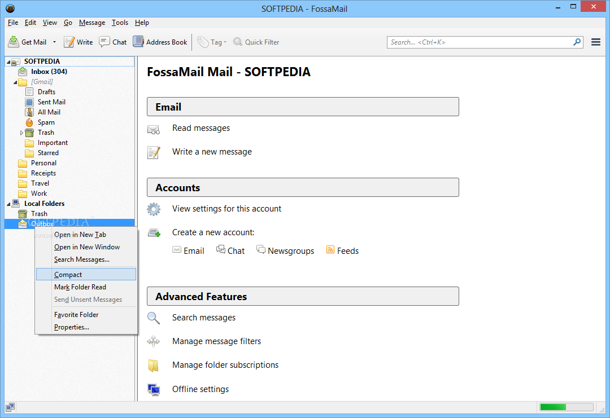Viewport: 610px width, 418px height.
Task: Click Write a new message link
Action: pos(212,152)
